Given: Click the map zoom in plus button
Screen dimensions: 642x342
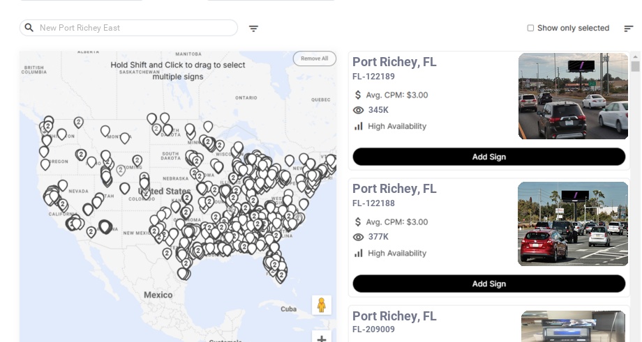Looking at the screenshot, I should tap(321, 339).
